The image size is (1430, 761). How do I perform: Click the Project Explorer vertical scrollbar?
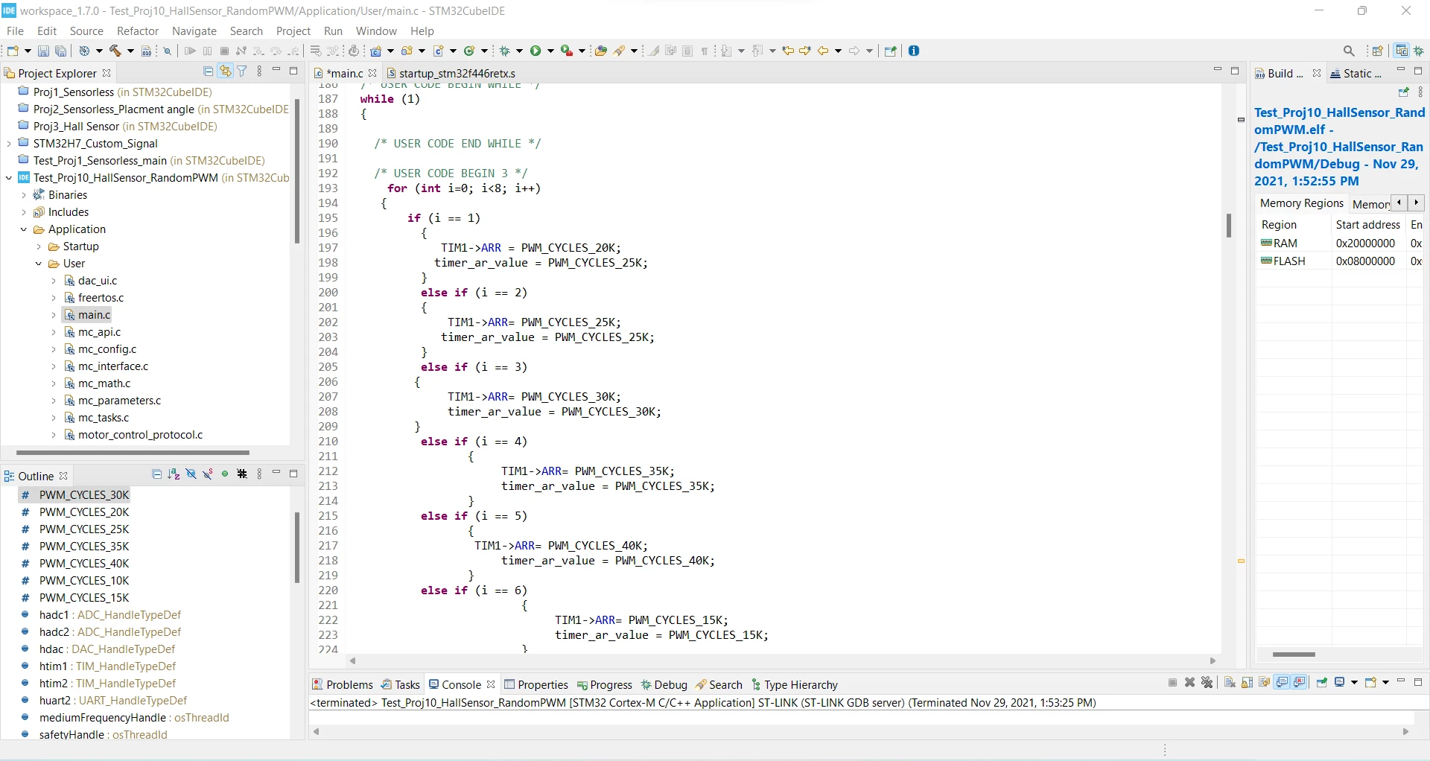pyautogui.click(x=297, y=171)
